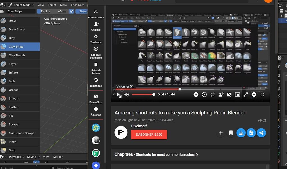The image size is (287, 169).
Task: Select the Multi-plane Scrape brush
Action: coord(20,133)
